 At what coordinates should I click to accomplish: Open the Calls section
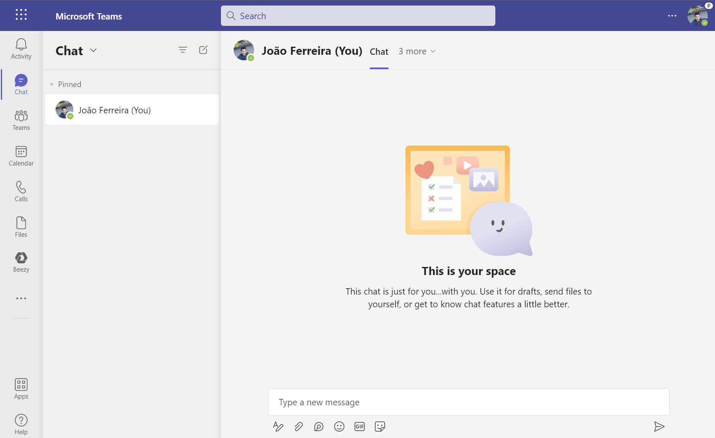[21, 191]
